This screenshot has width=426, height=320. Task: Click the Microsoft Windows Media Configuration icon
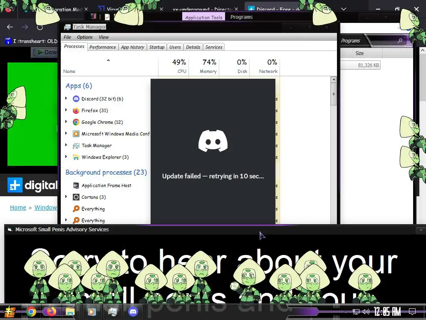[x=76, y=134]
